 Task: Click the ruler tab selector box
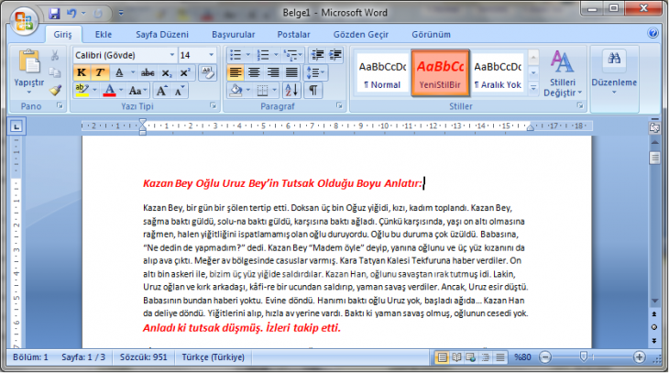16,126
